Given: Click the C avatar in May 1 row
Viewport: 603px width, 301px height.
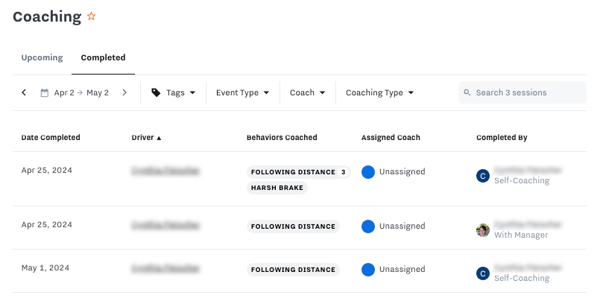Looking at the screenshot, I should [483, 273].
